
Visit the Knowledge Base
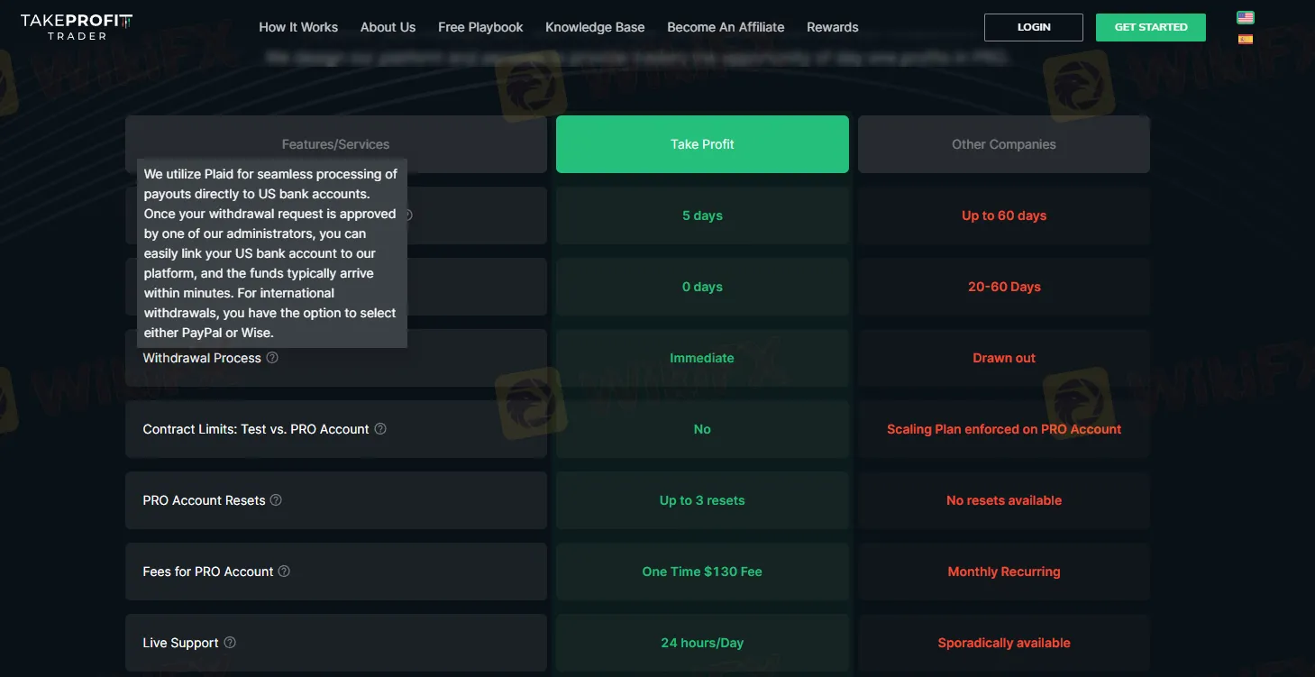[595, 27]
